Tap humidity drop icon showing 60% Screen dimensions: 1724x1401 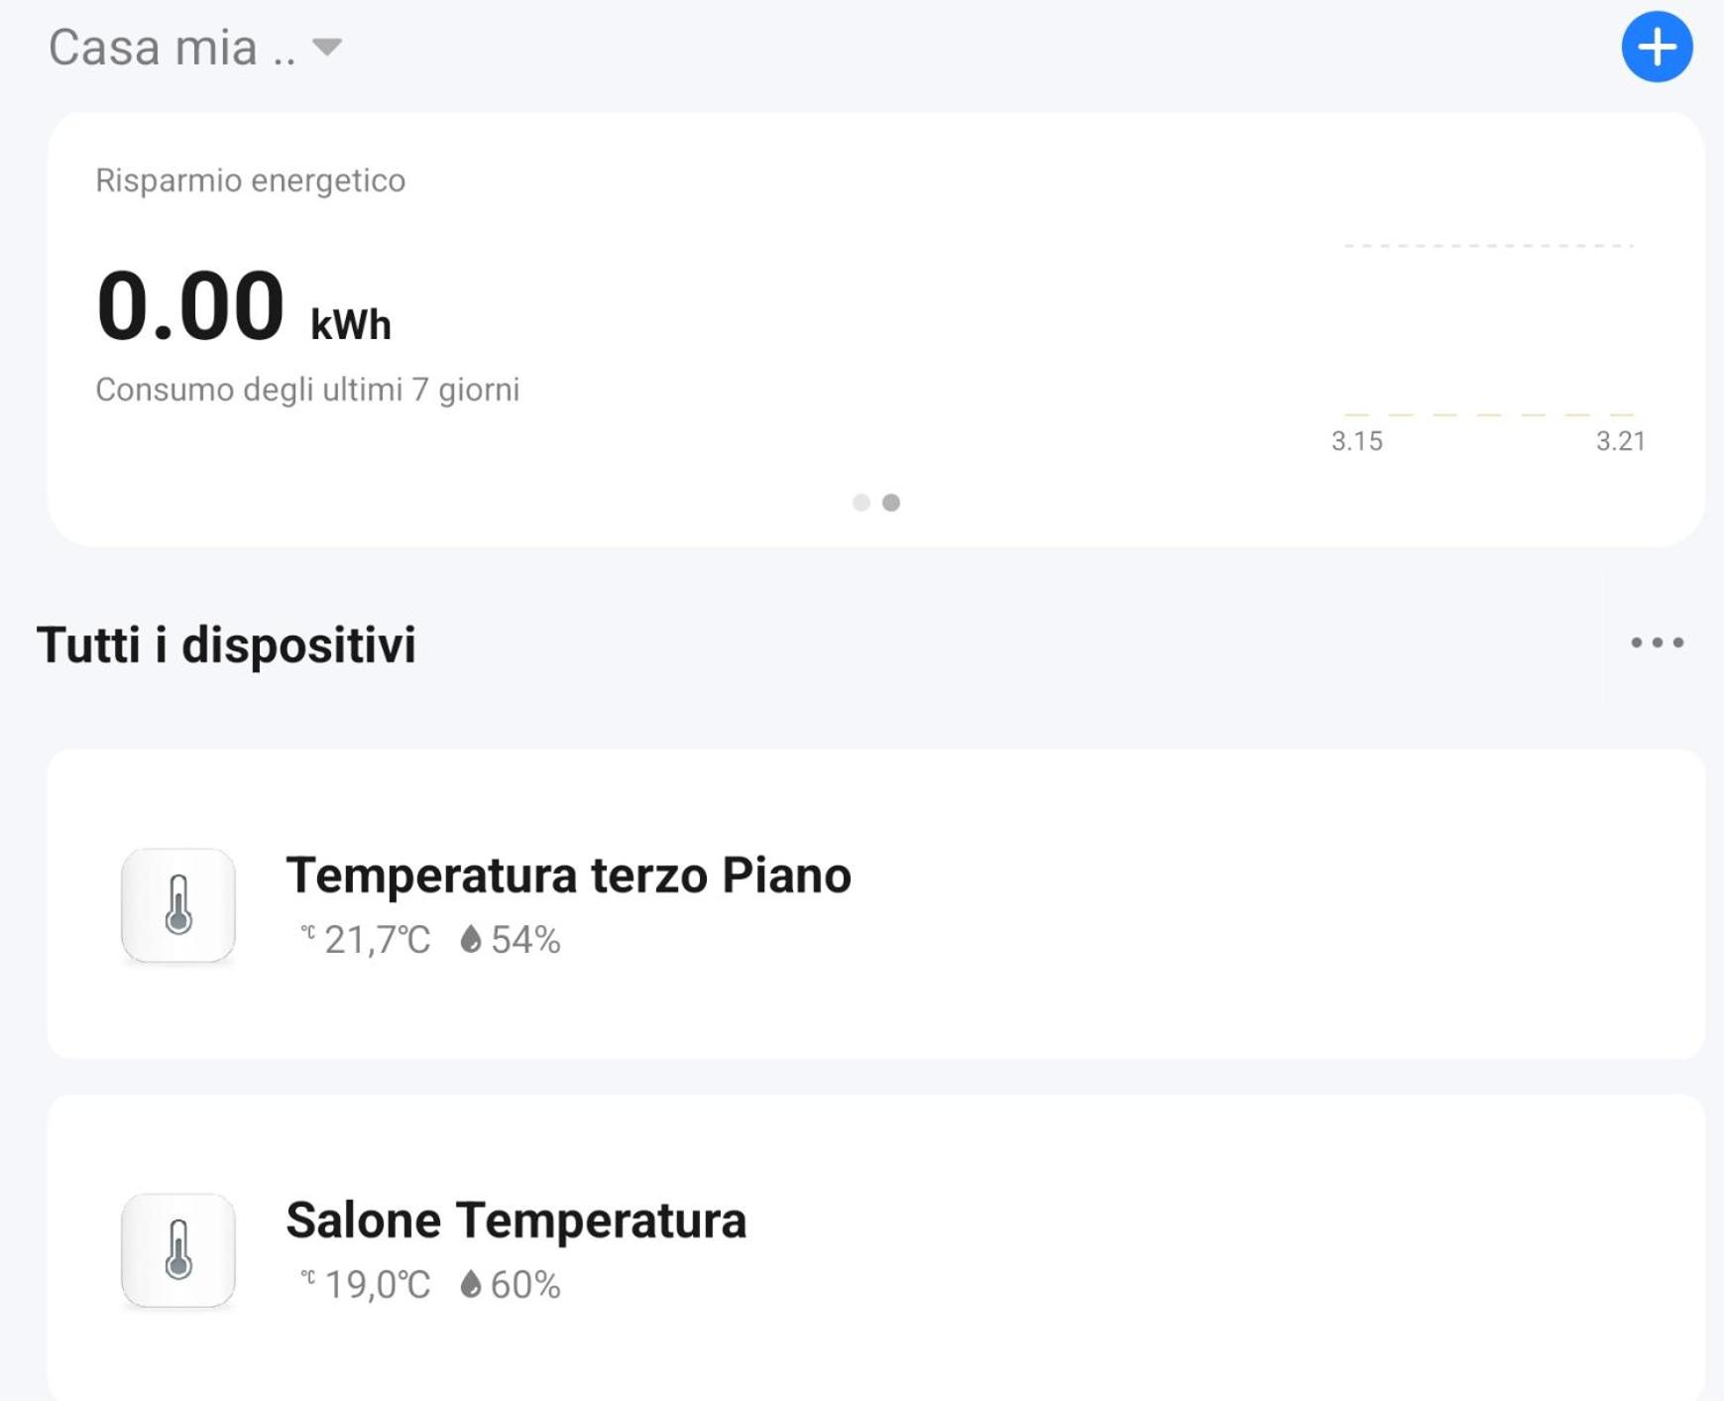471,1284
